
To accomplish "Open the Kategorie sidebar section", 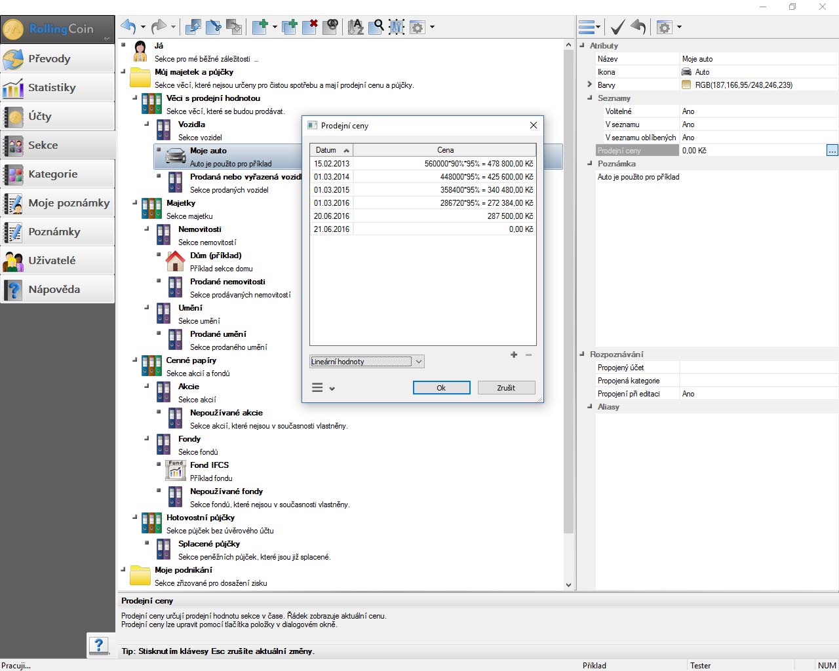I will [x=58, y=174].
